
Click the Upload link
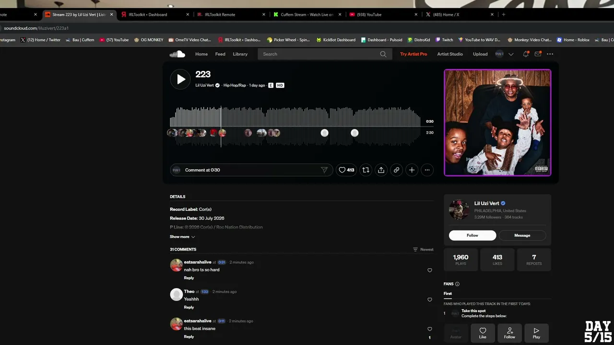(x=480, y=54)
